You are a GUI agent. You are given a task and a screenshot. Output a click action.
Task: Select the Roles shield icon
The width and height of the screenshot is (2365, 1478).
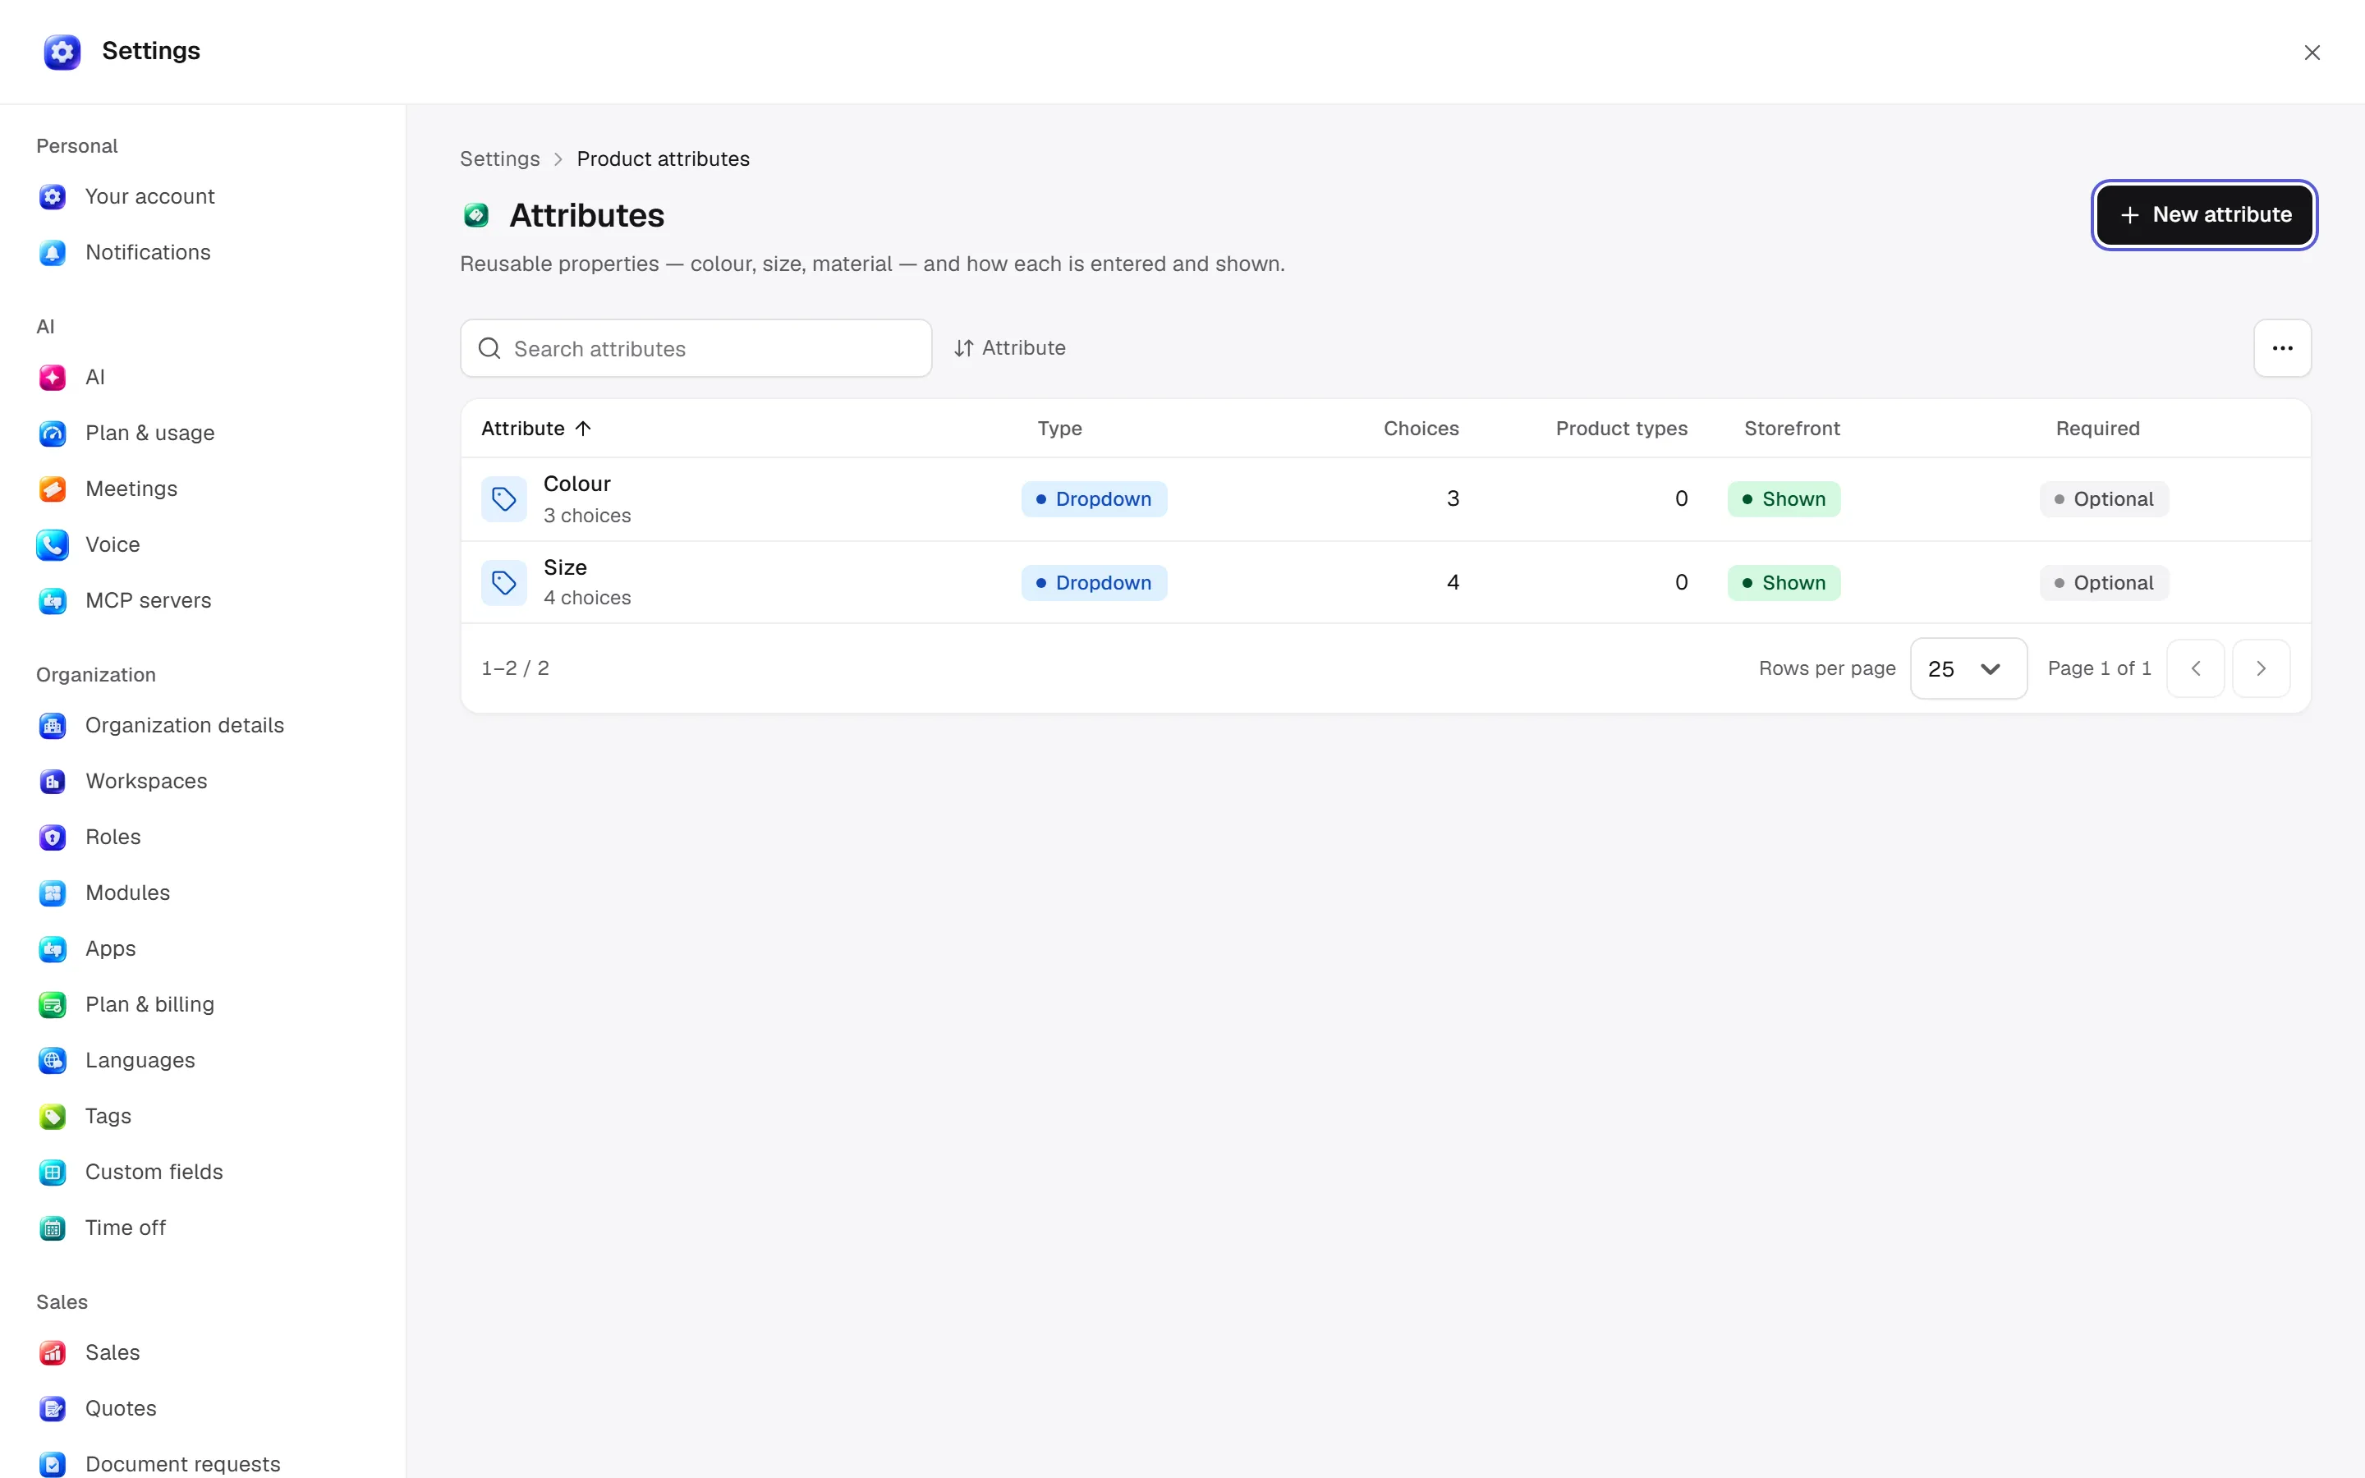pyautogui.click(x=53, y=837)
